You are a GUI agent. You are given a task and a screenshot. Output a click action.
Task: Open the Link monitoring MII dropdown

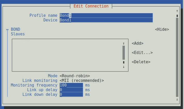pyautogui.click(x=82, y=81)
